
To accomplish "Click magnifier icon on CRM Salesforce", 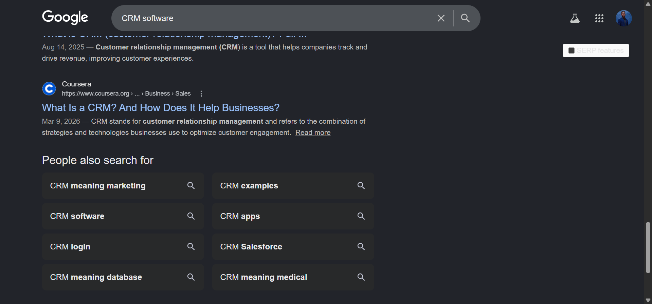I will [x=361, y=247].
